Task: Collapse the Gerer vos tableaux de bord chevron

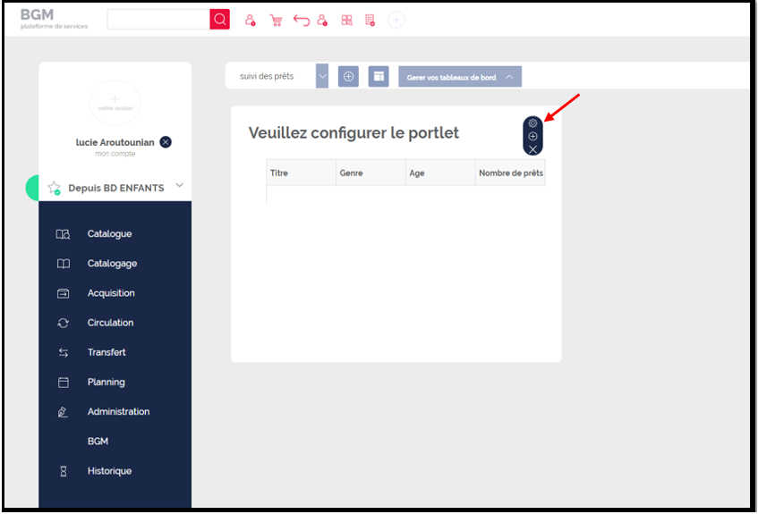Action: 509,77
